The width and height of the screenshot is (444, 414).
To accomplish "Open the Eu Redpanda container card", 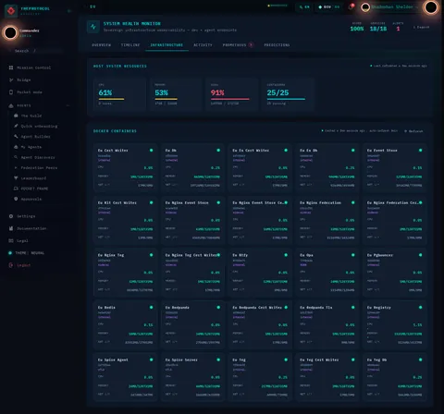I will [192, 325].
